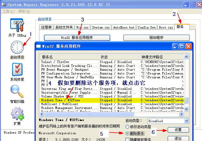Switch to the System.ini tab
The height and width of the screenshot is (141, 202).
(101, 27)
